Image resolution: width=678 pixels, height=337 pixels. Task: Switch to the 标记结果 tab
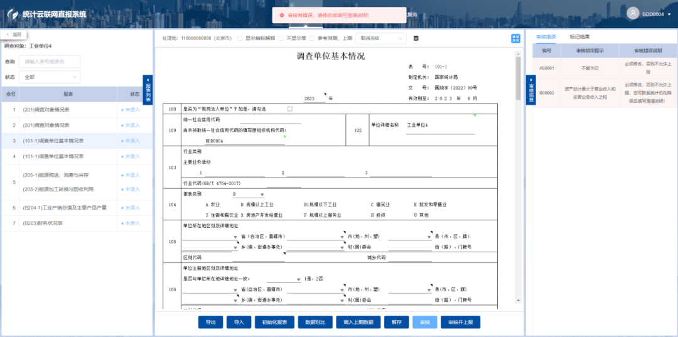tap(579, 36)
